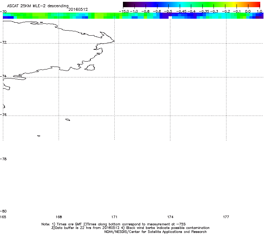Viewport: 266px width, 234px height.
Task: Click the black end of the color bar
Action: pos(125,4)
